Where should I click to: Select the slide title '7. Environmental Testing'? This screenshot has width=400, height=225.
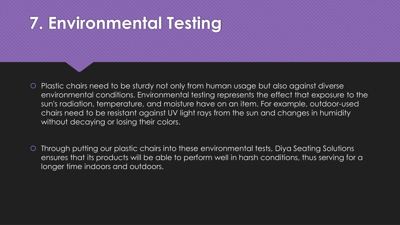coord(125,23)
